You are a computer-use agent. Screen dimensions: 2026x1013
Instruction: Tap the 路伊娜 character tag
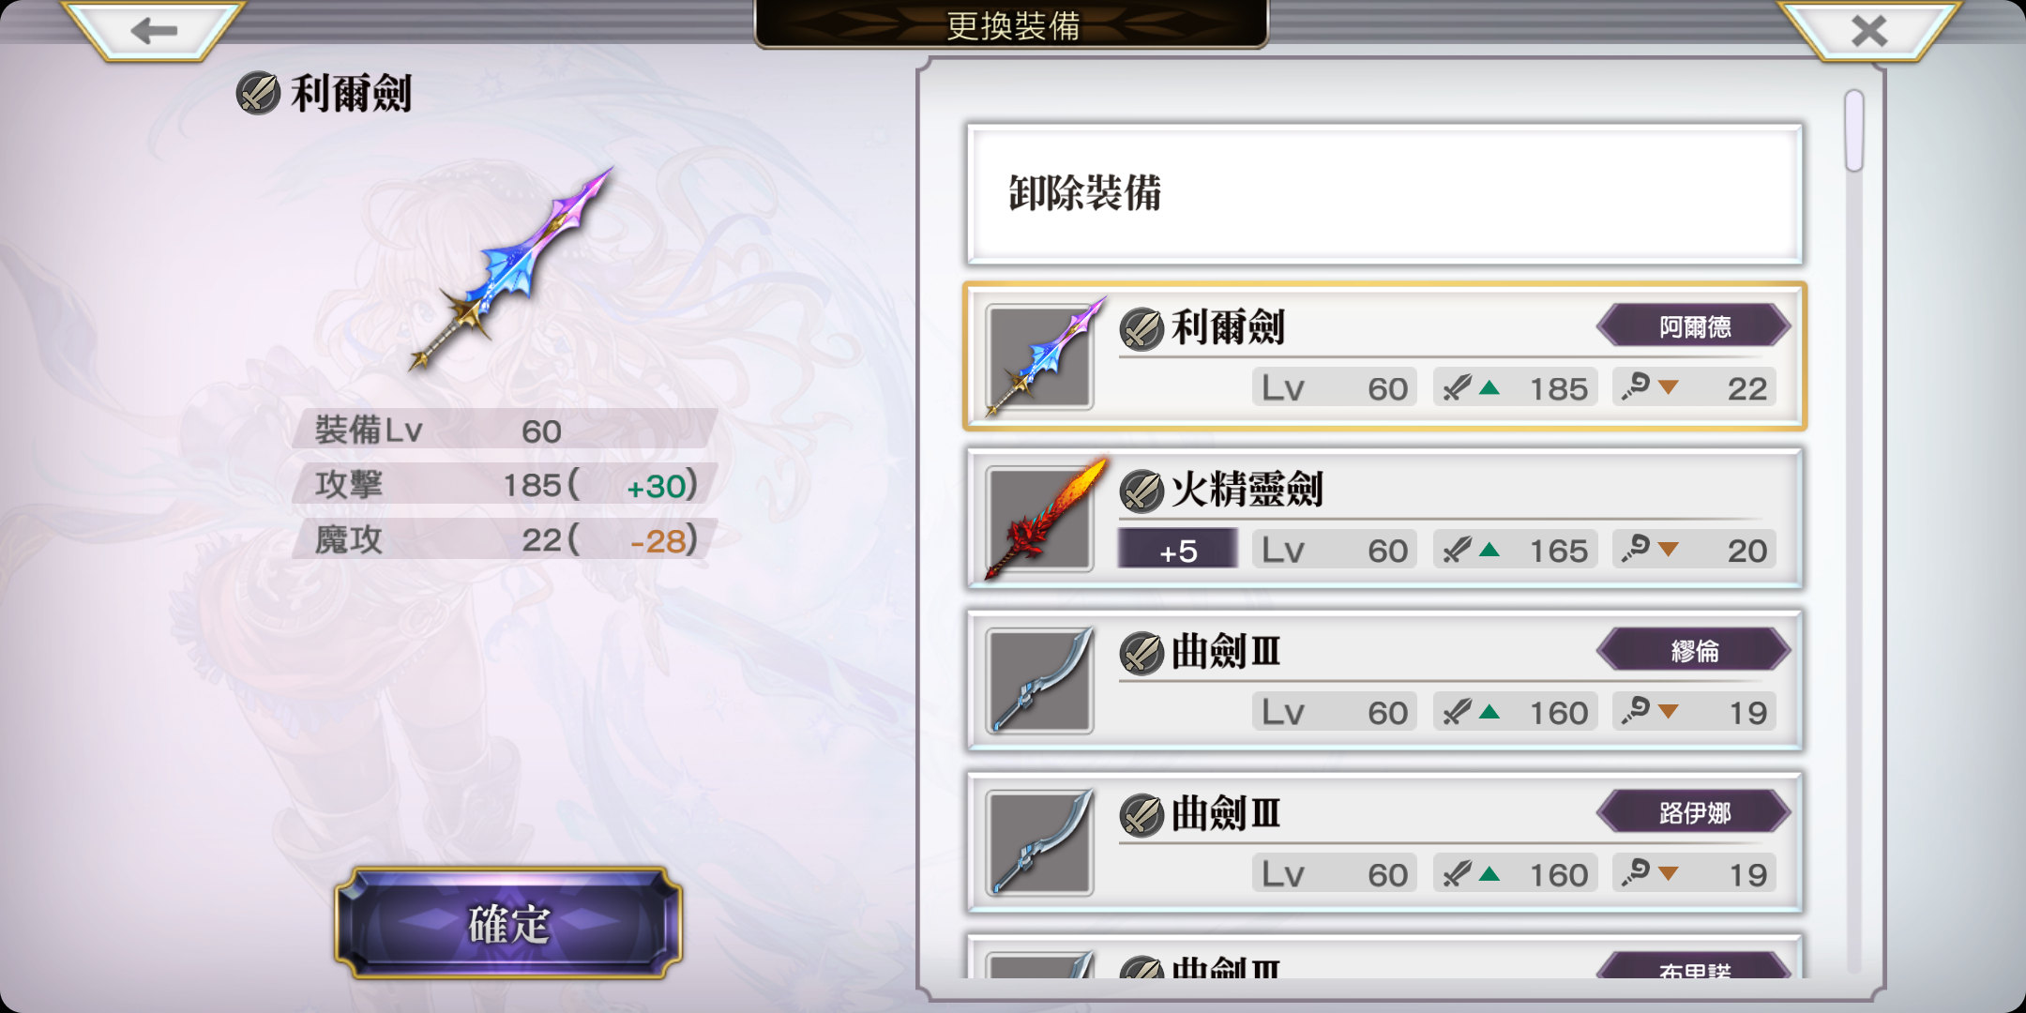(1694, 812)
